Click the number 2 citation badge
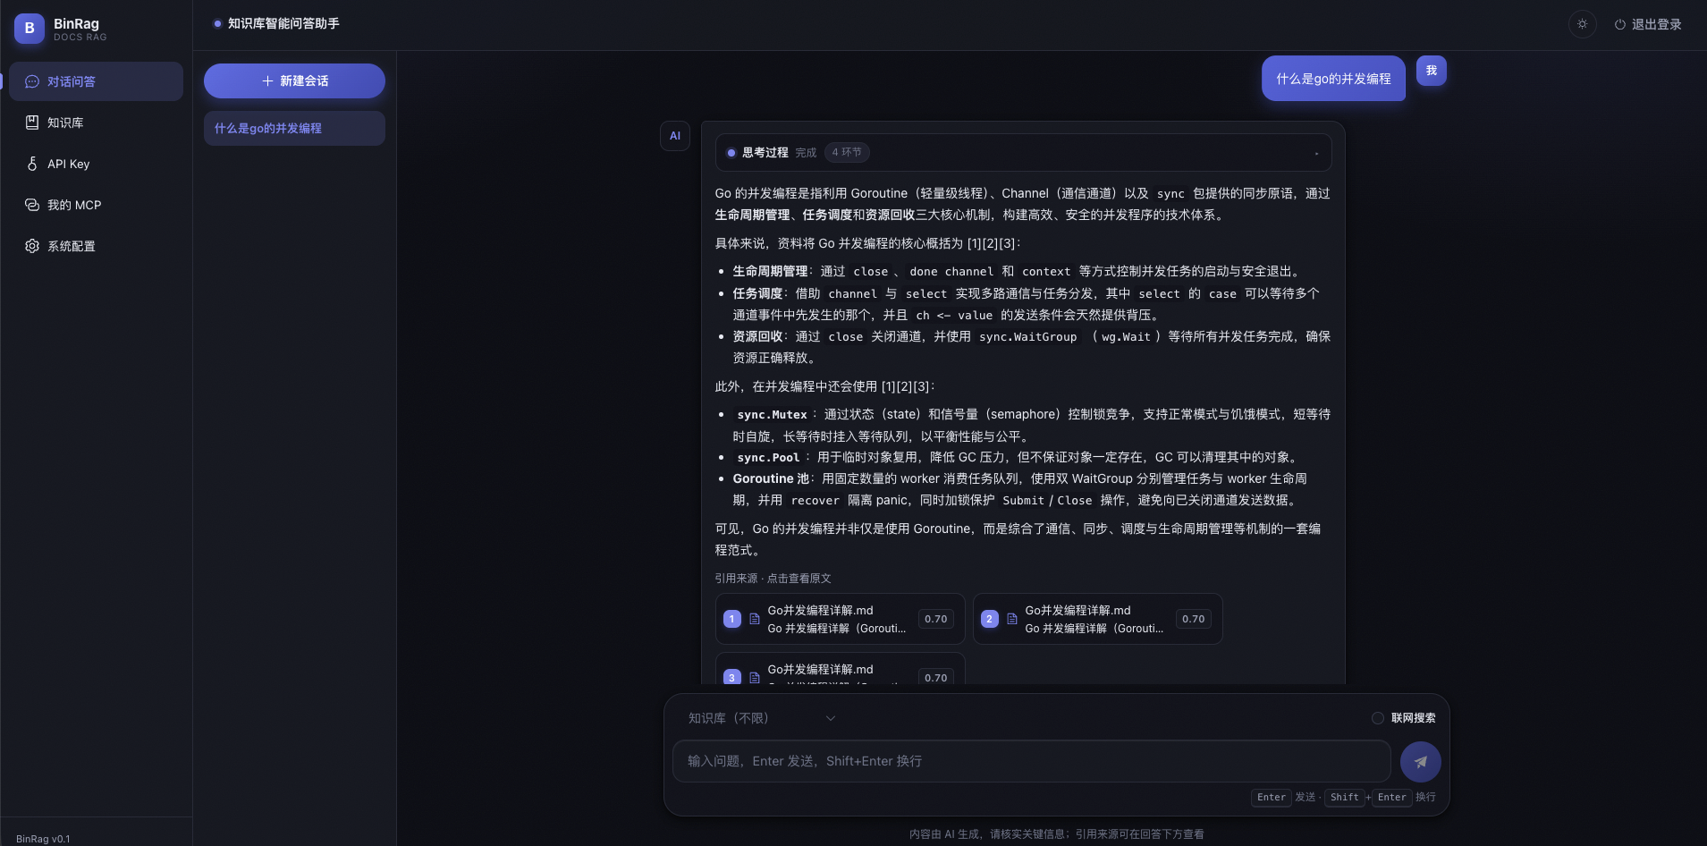Image resolution: width=1707 pixels, height=846 pixels. click(x=990, y=619)
